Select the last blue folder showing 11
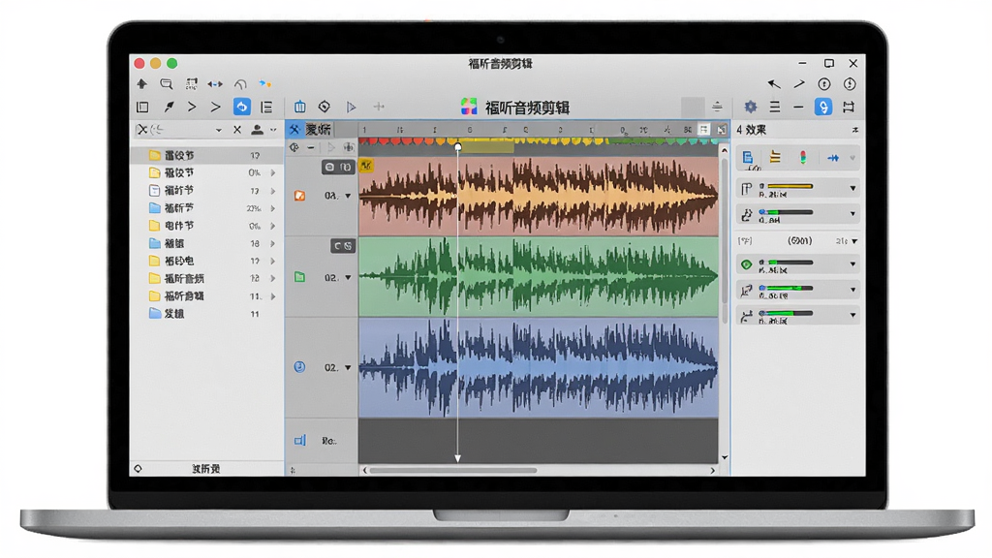 (207, 314)
